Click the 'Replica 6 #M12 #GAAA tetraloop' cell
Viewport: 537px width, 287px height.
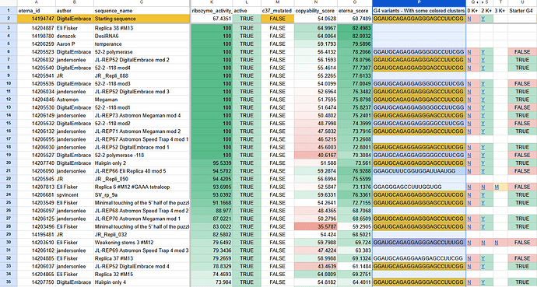(x=142, y=187)
